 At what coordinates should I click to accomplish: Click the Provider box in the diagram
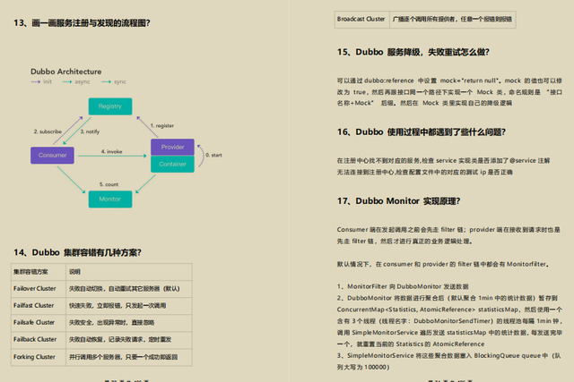tap(172, 147)
